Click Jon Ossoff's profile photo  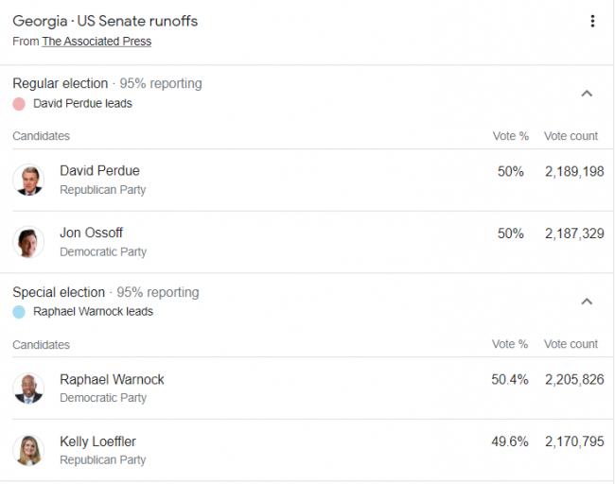pos(28,242)
